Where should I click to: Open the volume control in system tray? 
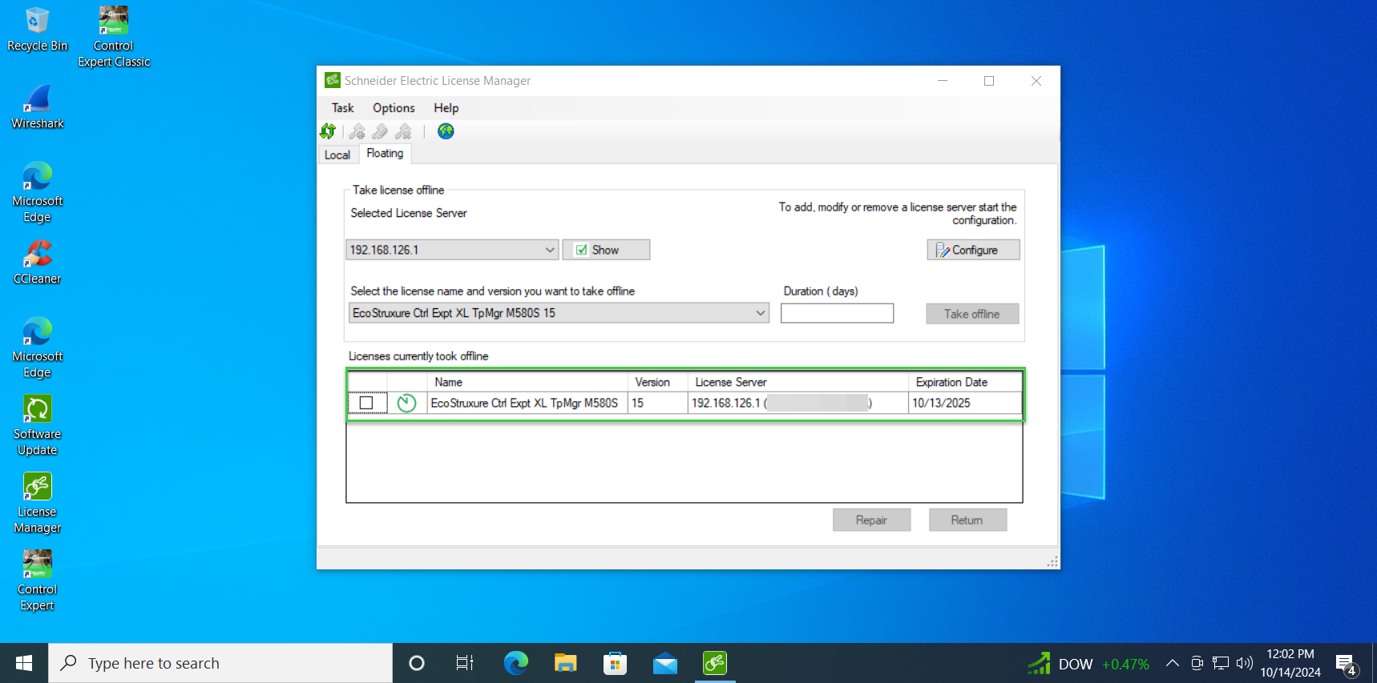tap(1244, 663)
